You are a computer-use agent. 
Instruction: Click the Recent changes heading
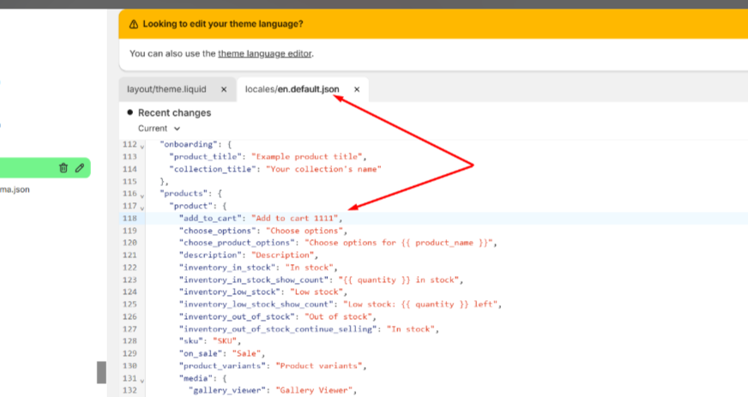click(175, 113)
